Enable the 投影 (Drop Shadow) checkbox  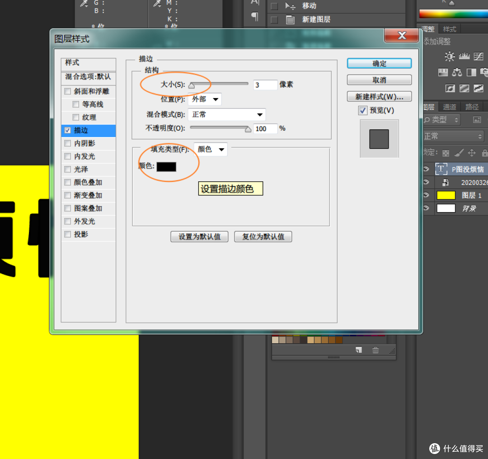coord(68,234)
